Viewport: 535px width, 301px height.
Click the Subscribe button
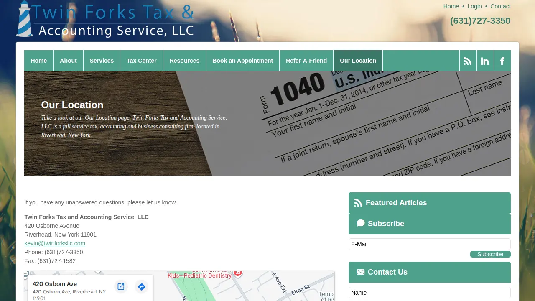click(490, 254)
